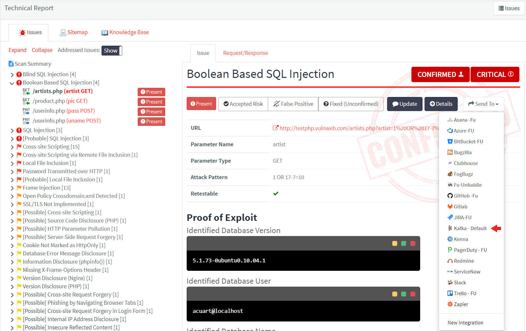
Task: Click the Azure-FU icon in Send To menu
Action: pyautogui.click(x=450, y=131)
